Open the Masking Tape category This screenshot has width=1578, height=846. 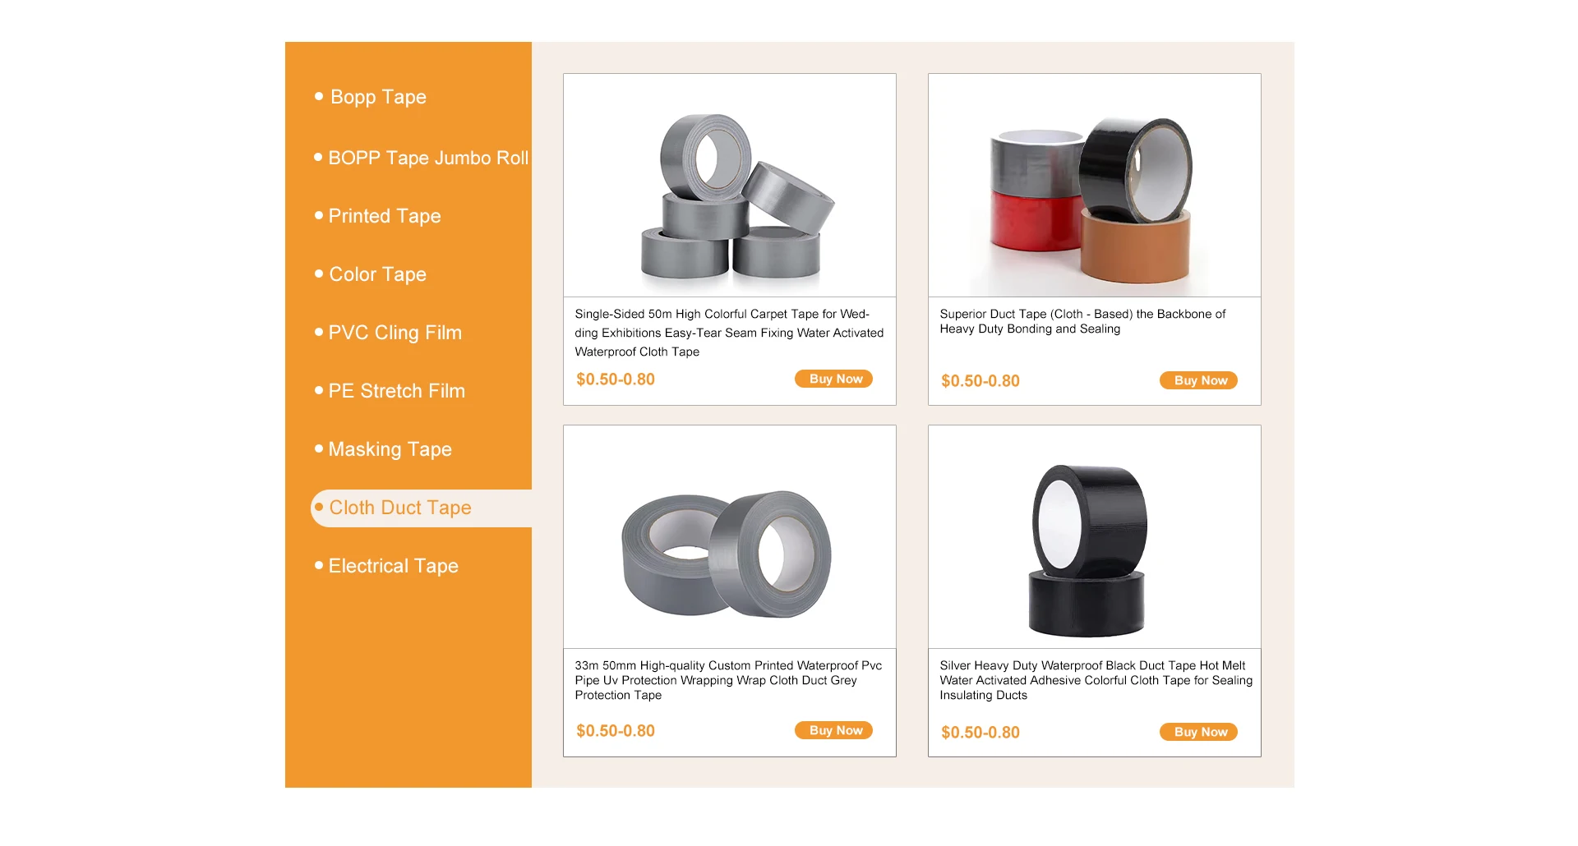point(390,449)
